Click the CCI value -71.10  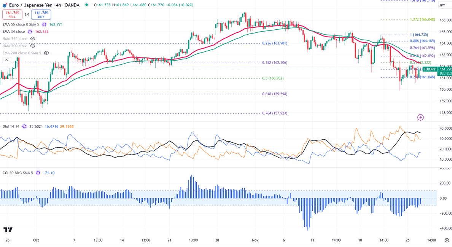[49, 173]
